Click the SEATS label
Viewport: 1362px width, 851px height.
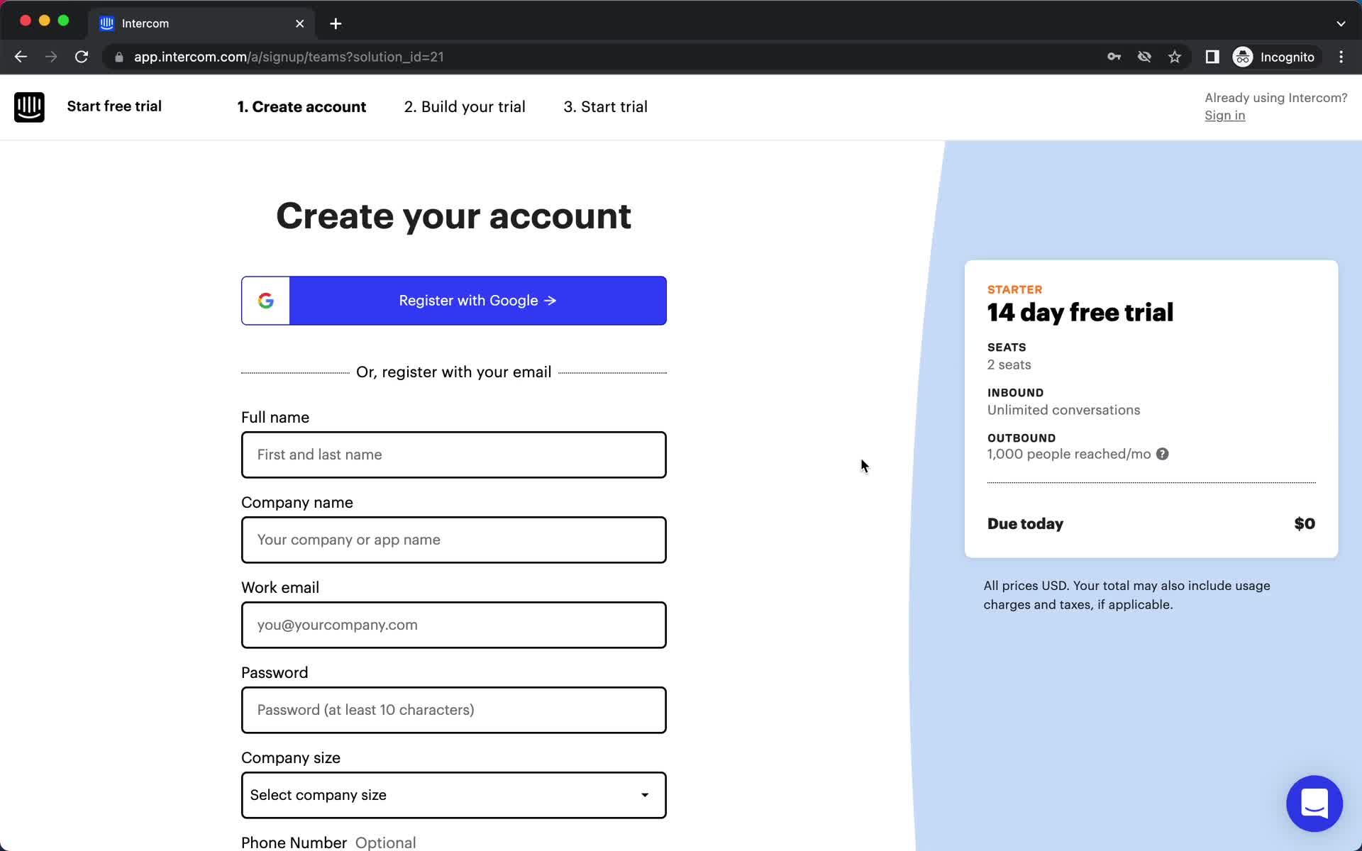click(x=1007, y=347)
